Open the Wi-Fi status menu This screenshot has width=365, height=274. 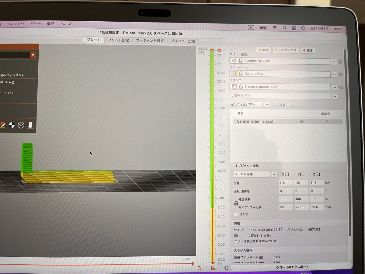point(275,28)
